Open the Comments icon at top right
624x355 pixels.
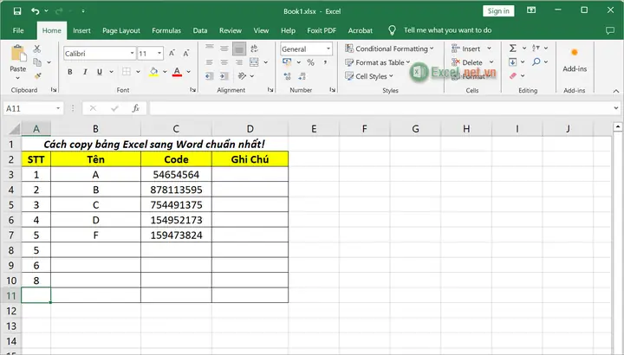click(610, 30)
